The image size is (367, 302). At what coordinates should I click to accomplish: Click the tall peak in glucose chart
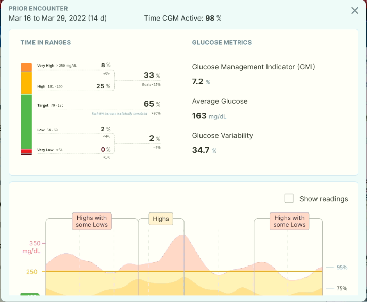click(182, 243)
